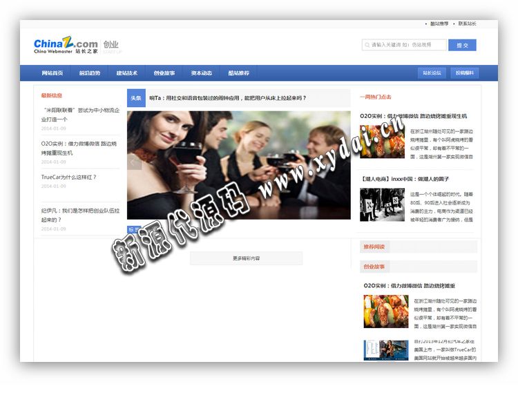
Task: Click the 投稿爆料 button in the nav bar
Action: point(465,73)
